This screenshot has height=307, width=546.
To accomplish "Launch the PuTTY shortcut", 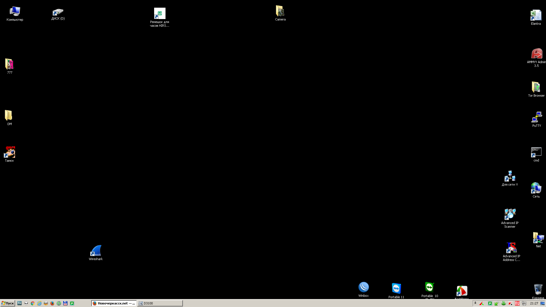I will pos(536,119).
